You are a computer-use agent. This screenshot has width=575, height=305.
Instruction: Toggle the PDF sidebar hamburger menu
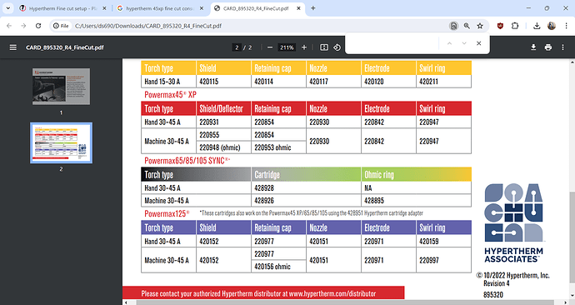[12, 47]
